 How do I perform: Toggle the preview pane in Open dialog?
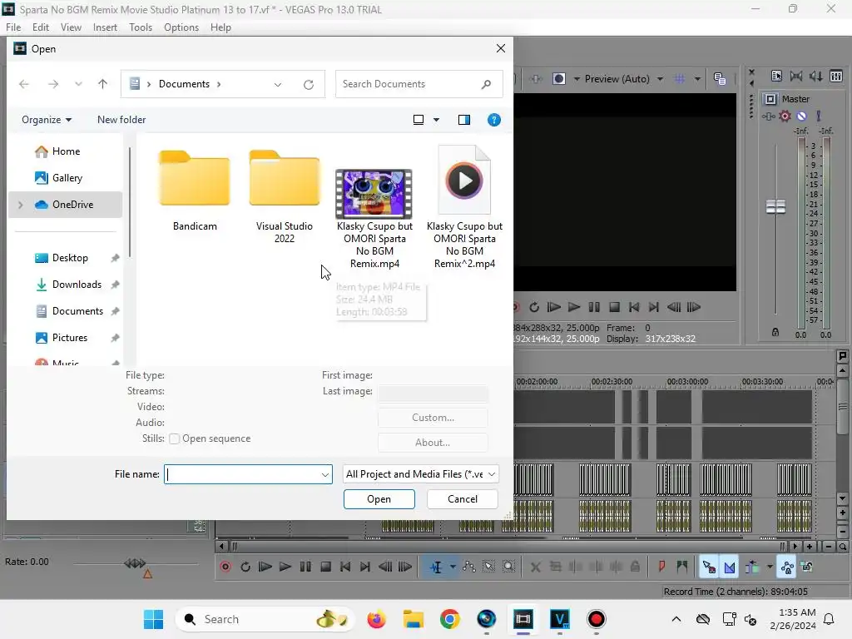pos(464,120)
